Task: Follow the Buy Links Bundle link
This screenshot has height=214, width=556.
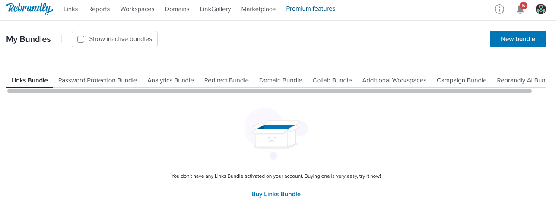Action: (276, 194)
